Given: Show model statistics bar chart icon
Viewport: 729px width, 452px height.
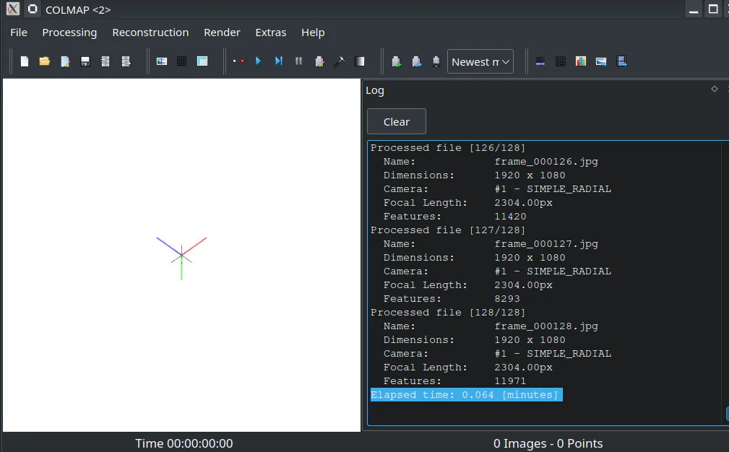Looking at the screenshot, I should click(581, 61).
